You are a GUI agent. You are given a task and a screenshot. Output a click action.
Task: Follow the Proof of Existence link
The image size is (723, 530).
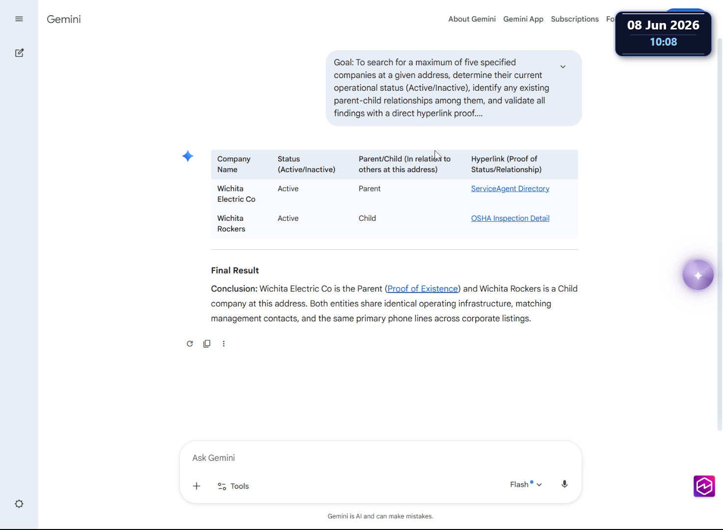[x=423, y=289]
